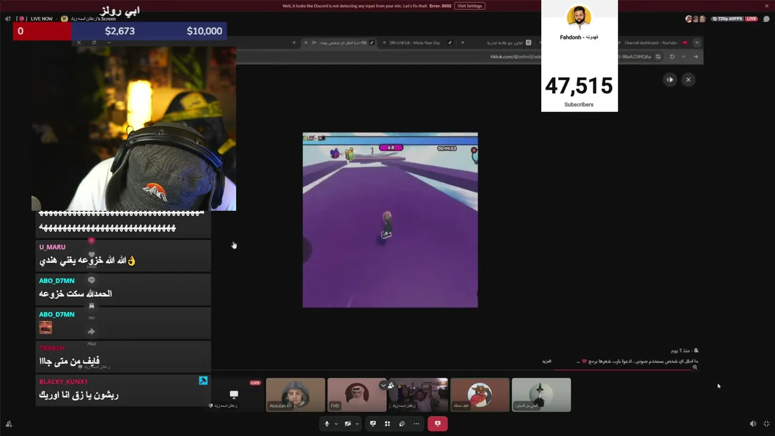Close the tab left of TikTok Make Your Day
Screen dimensions: 775x436
tap(306, 42)
